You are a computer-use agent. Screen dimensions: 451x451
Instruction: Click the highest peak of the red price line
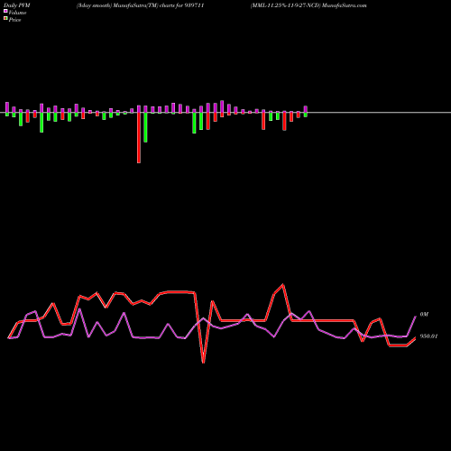(x=283, y=285)
